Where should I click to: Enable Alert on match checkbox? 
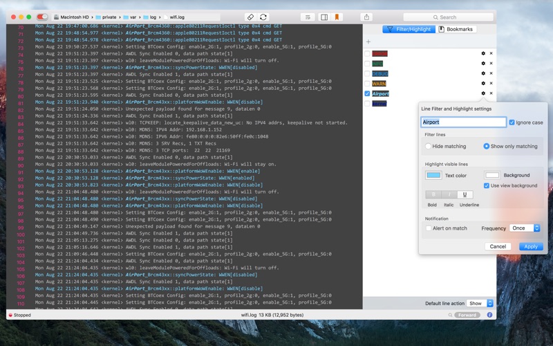pos(429,228)
